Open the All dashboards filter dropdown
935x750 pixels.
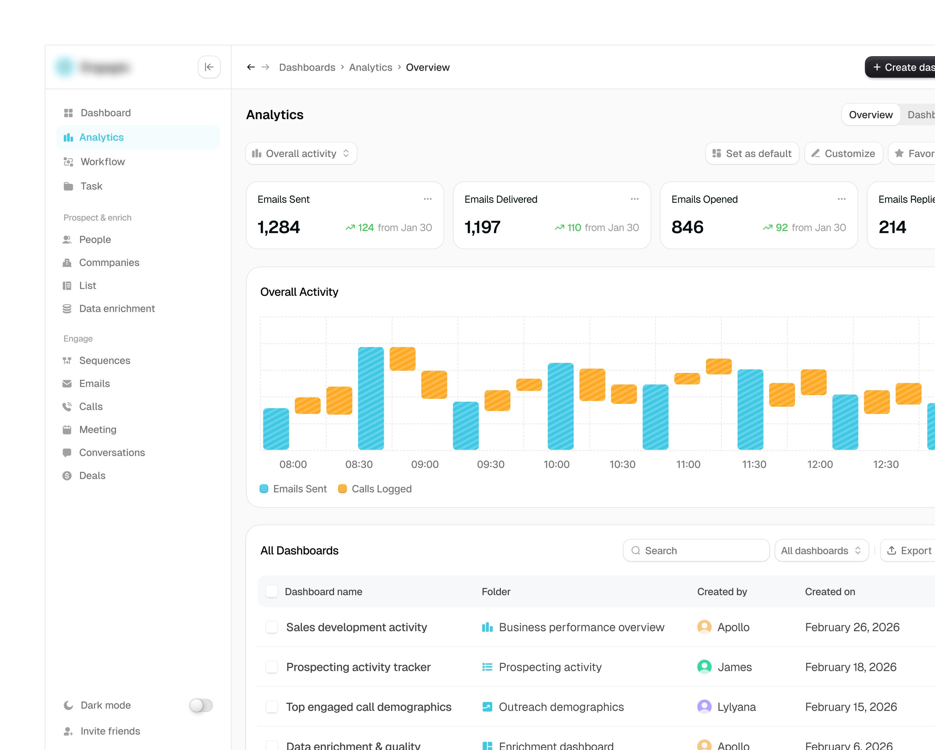pos(822,551)
